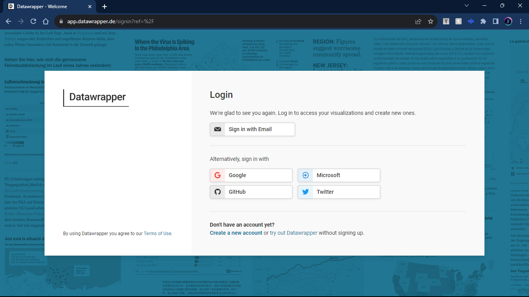Open the tab search chevron dropdown
The height and width of the screenshot is (297, 529).
pos(466,6)
